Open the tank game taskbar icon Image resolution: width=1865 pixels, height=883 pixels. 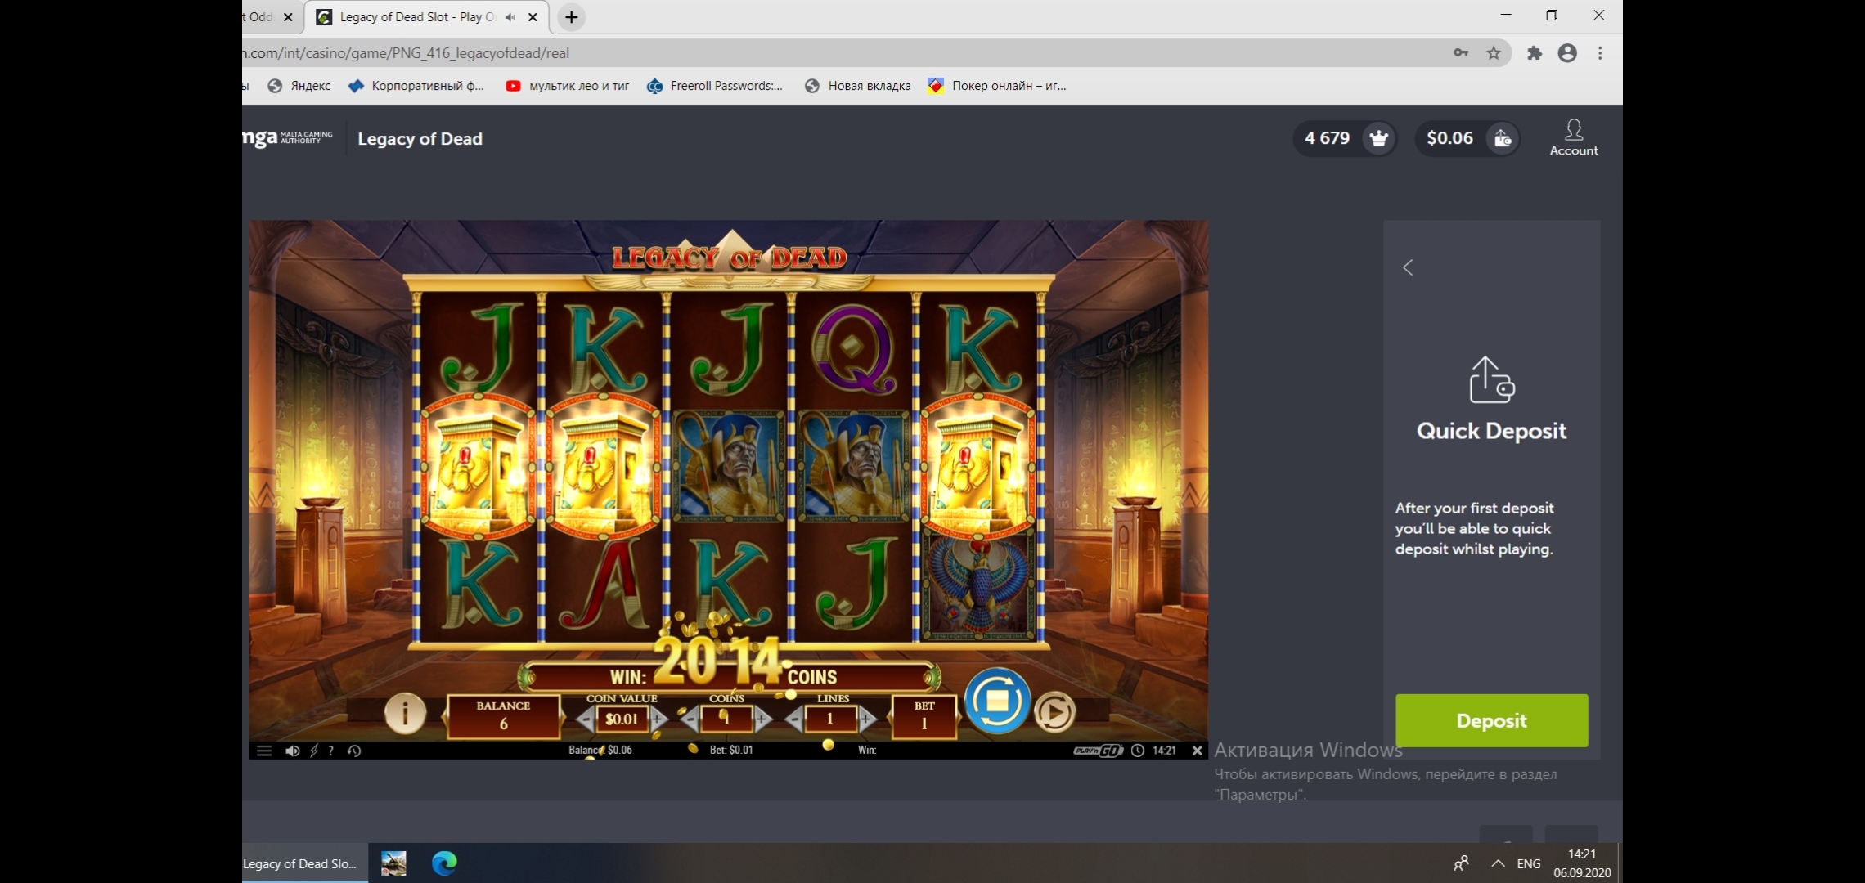393,863
